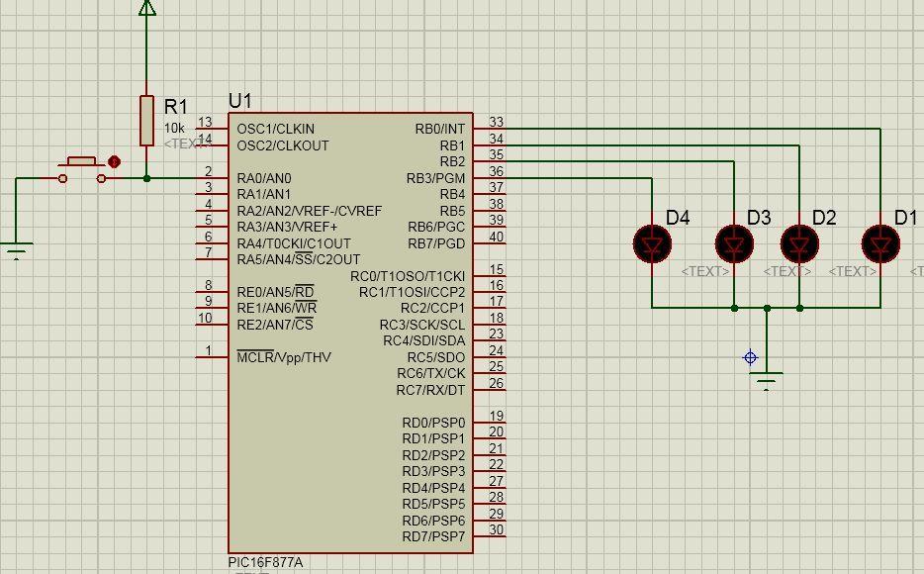Click pin label RD4/PSP4
Screen dimensions: 924x574
433,488
